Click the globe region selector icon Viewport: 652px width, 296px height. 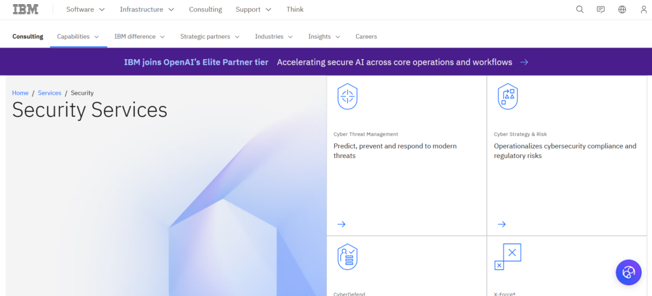(x=622, y=10)
